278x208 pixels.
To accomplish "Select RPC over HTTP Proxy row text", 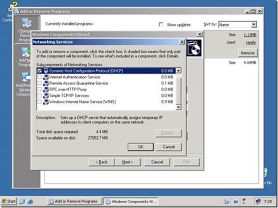I will click(x=68, y=90).
